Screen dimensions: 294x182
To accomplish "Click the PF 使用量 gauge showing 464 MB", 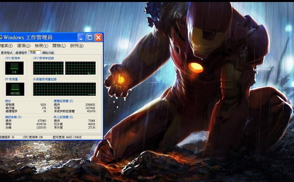I will [15, 89].
